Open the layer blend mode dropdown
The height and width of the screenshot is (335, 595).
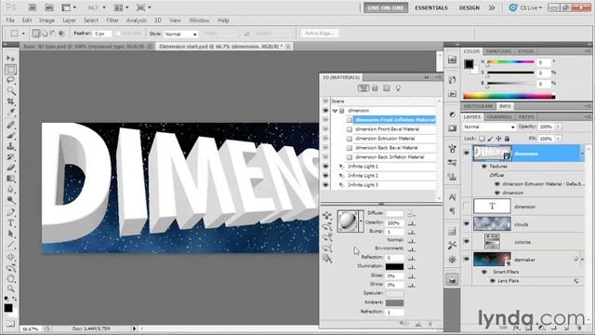512,127
